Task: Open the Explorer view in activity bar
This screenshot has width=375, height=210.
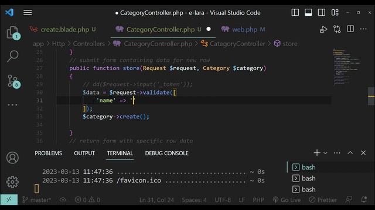Action: 12,33
